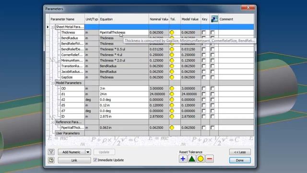Collapse the Model Parameters group
The image size is (307, 173).
pos(52,83)
